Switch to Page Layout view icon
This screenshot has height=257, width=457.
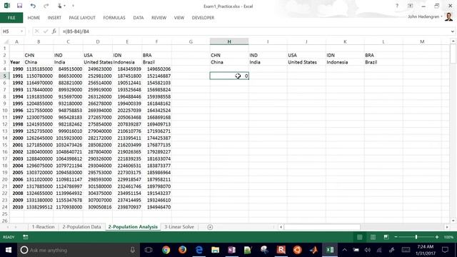tap(373, 237)
